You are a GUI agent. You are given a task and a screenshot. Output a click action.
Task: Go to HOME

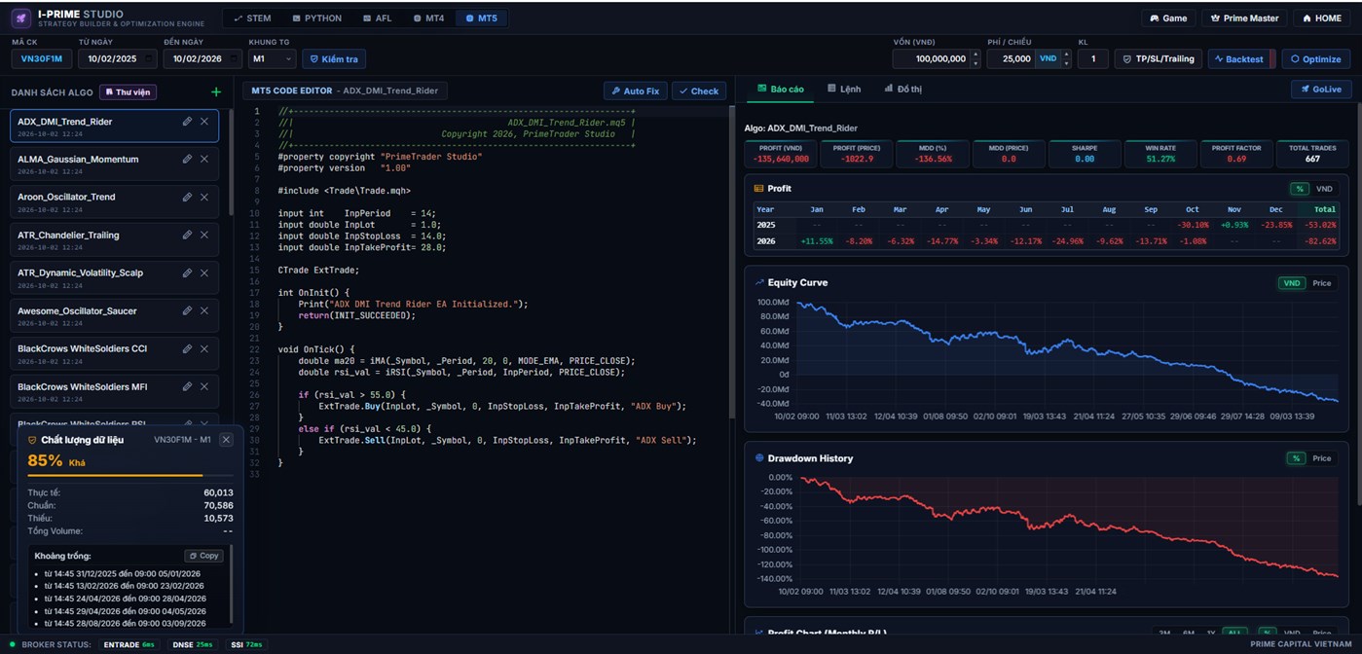(1321, 18)
